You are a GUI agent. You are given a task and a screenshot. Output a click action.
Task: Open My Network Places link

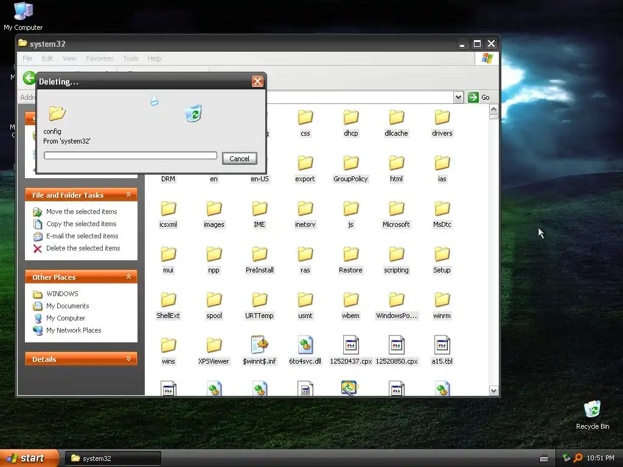click(74, 330)
